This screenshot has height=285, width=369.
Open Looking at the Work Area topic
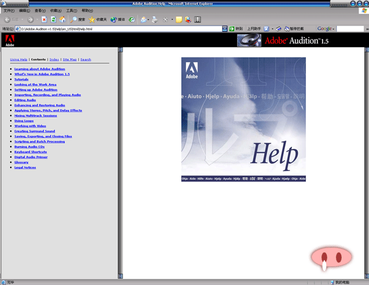pos(35,84)
